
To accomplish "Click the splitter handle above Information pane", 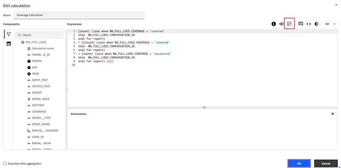I will [x=204, y=107].
